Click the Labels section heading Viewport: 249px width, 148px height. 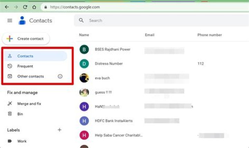[13, 130]
